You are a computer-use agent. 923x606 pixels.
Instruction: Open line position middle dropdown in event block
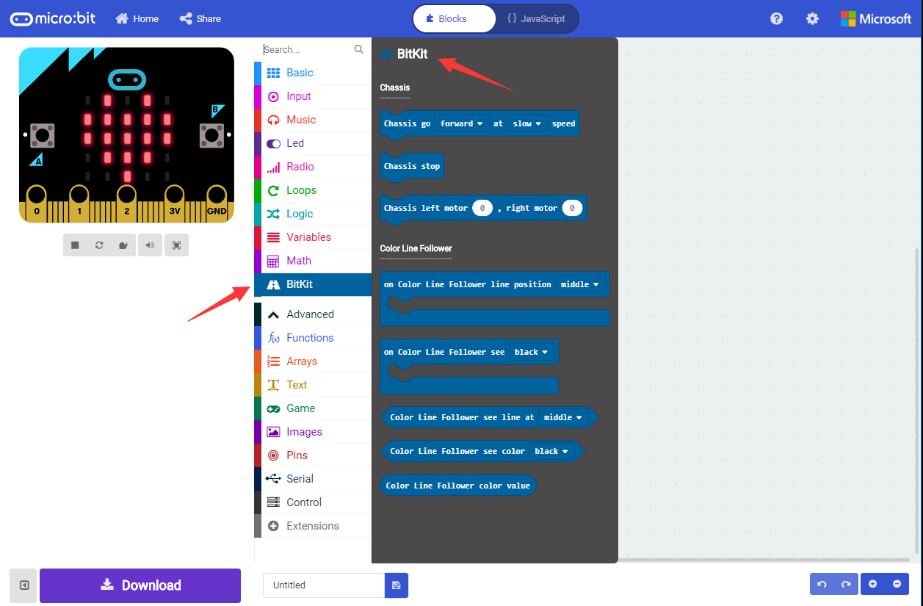pyautogui.click(x=580, y=284)
